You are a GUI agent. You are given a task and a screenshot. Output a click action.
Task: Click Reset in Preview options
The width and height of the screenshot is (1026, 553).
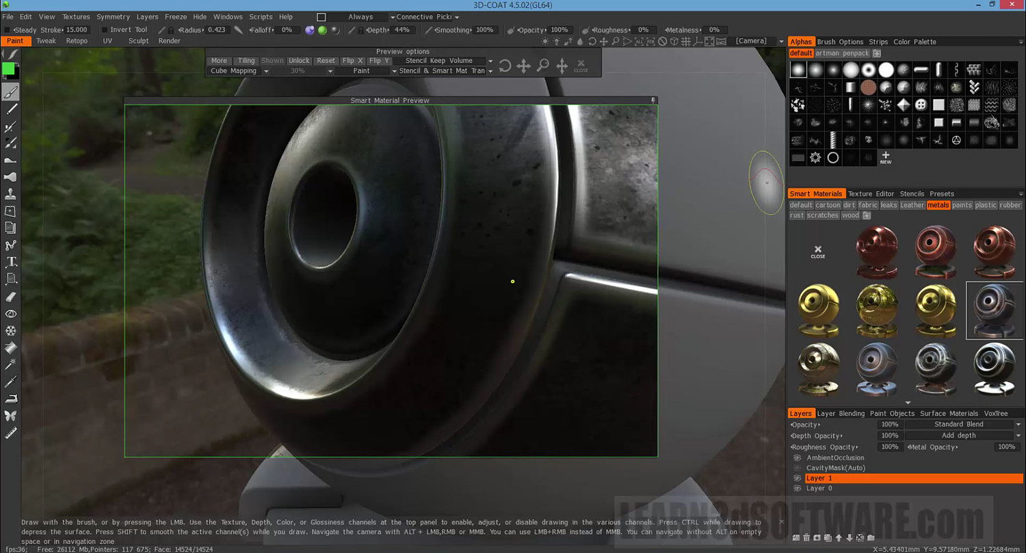[x=326, y=61]
